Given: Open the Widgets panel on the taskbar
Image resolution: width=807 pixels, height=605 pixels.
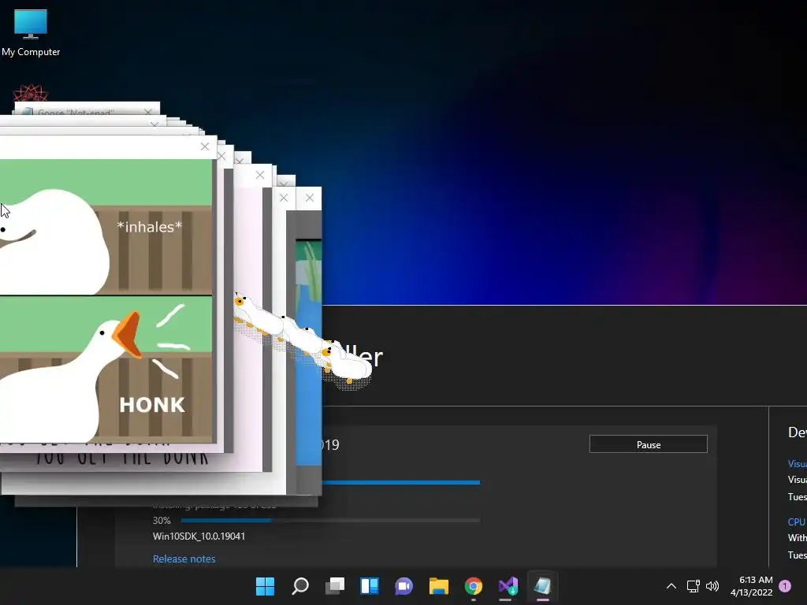Looking at the screenshot, I should tap(370, 586).
